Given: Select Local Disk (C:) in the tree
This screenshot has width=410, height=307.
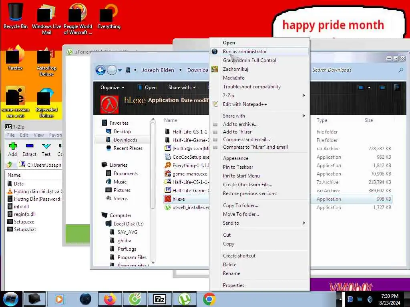Looking at the screenshot, I should [x=129, y=224].
